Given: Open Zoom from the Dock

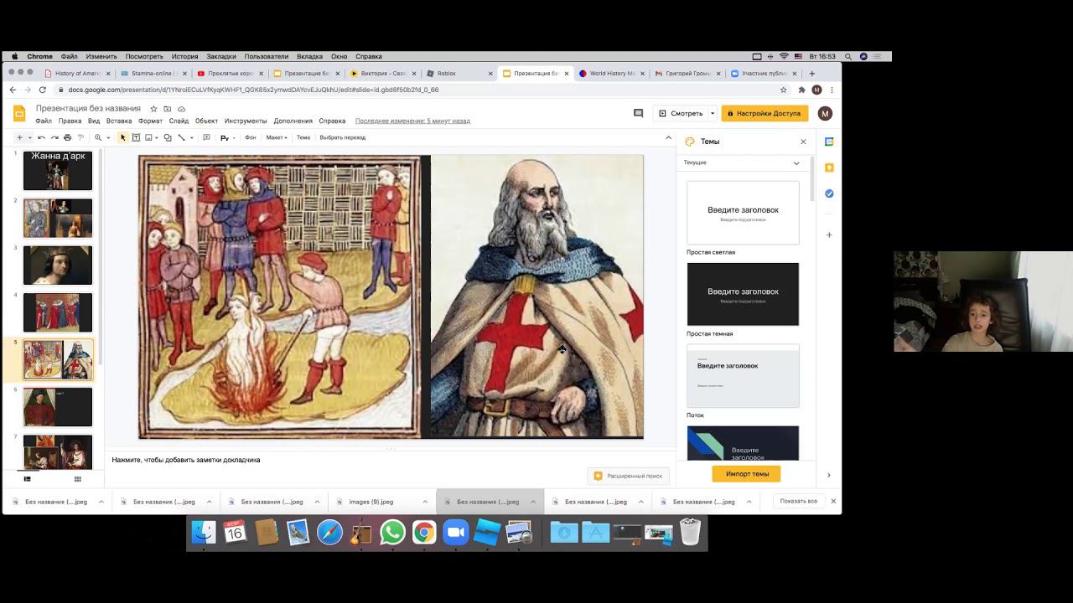Looking at the screenshot, I should (455, 533).
